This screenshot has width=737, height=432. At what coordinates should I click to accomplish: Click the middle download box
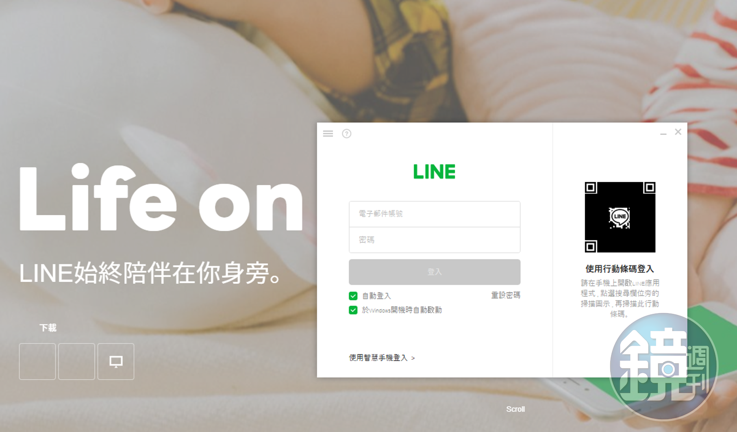(x=76, y=362)
